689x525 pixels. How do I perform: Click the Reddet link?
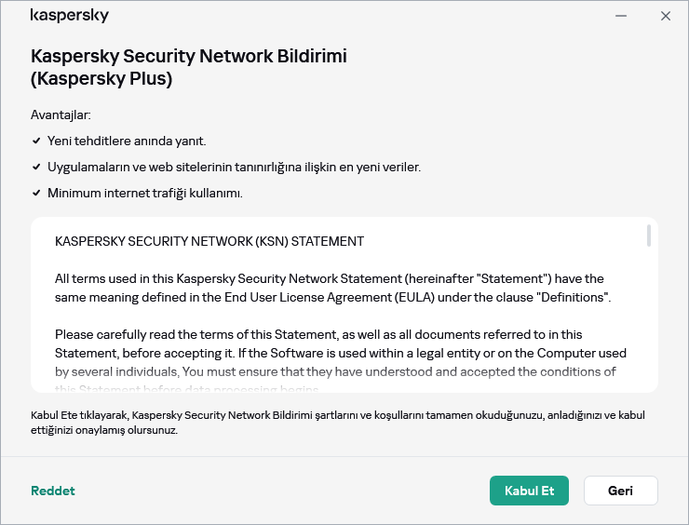[x=53, y=491]
